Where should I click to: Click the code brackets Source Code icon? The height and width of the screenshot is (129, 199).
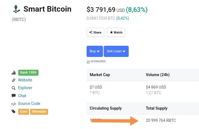14,104
